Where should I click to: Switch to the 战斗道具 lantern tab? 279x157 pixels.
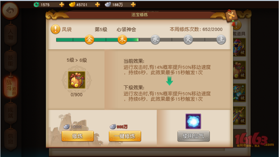(11, 87)
